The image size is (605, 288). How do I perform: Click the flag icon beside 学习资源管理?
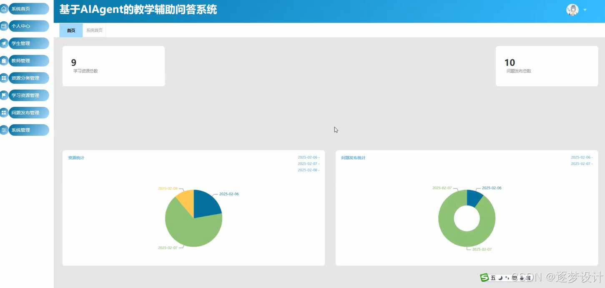pos(4,95)
